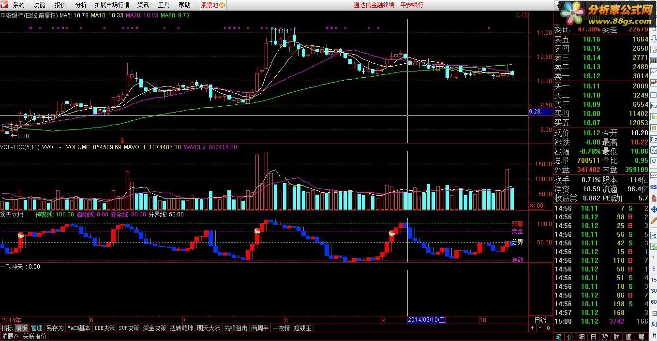
Task: Click the 平安银行(日线 前复权) chart title
Action: pyautogui.click(x=29, y=15)
